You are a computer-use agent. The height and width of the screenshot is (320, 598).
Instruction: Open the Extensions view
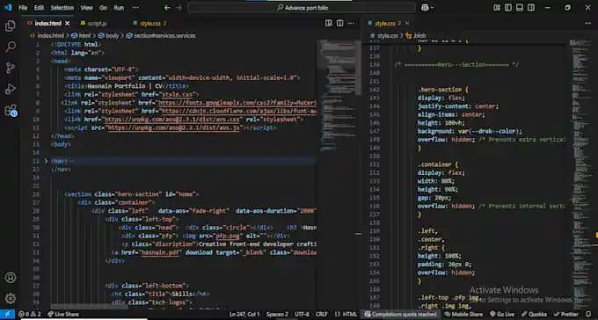click(11, 110)
